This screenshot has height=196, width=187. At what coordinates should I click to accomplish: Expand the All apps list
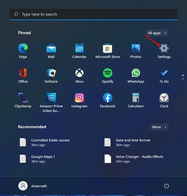157,33
